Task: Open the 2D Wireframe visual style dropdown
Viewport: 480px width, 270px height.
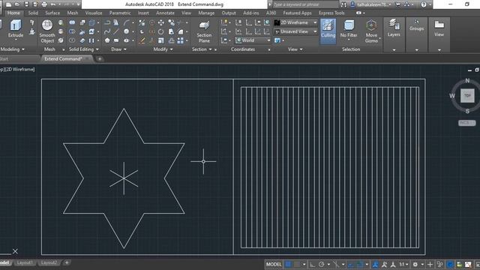Action: 295,22
